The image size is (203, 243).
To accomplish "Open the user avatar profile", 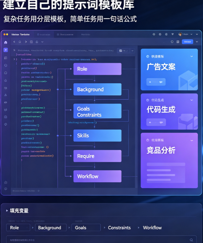I will pos(180,34).
